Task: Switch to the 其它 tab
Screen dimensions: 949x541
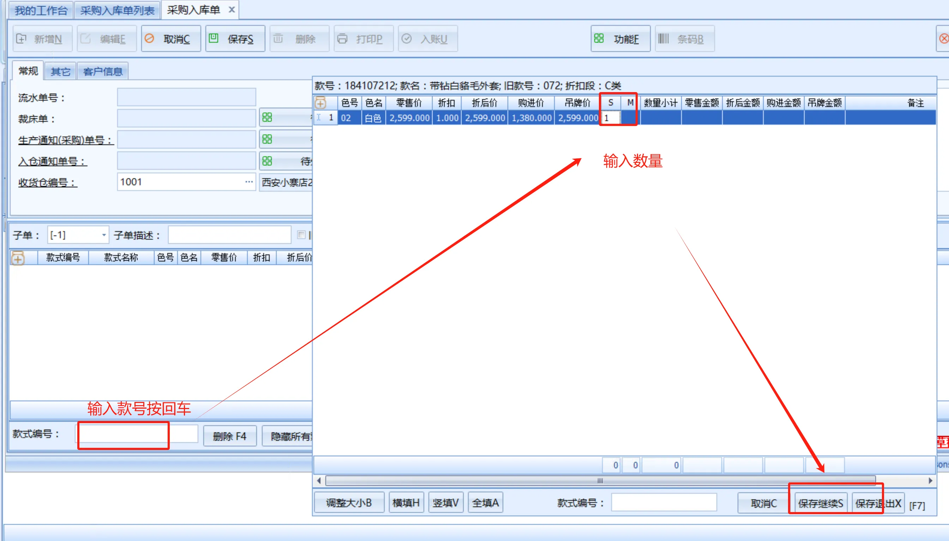Action: coord(60,71)
